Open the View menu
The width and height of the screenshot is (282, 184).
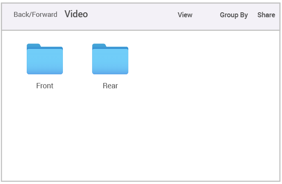[x=185, y=15]
